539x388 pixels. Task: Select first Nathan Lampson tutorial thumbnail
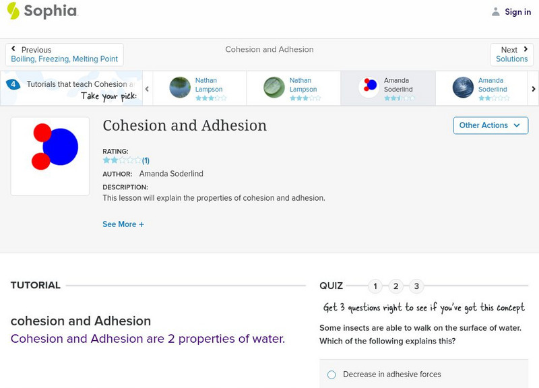tap(180, 88)
